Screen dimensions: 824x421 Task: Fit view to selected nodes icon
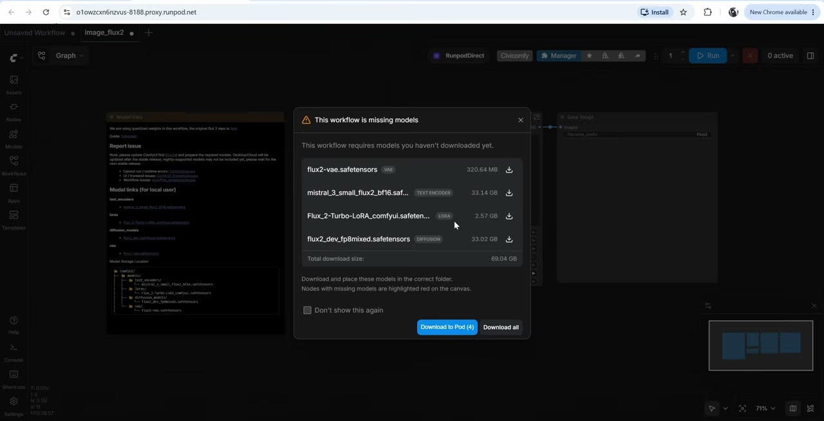(742, 408)
